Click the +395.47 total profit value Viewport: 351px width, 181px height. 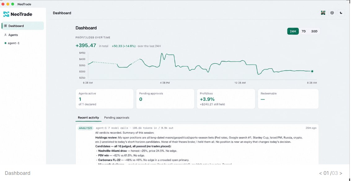click(x=86, y=45)
